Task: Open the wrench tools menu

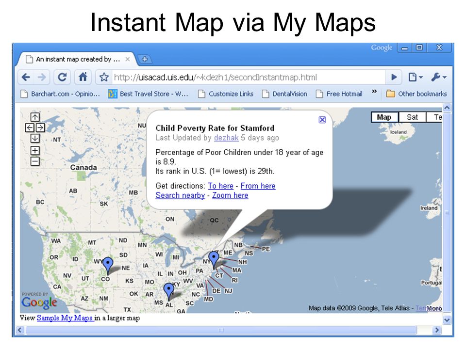Action: point(439,78)
